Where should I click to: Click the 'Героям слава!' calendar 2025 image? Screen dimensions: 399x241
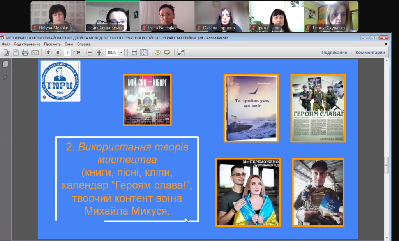coord(318,108)
